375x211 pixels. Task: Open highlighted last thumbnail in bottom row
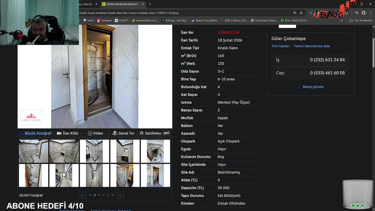pyautogui.click(x=155, y=175)
